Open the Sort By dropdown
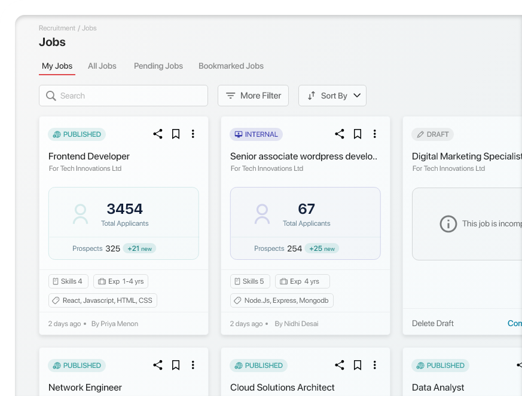Image resolution: width=522 pixels, height=396 pixels. [332, 96]
